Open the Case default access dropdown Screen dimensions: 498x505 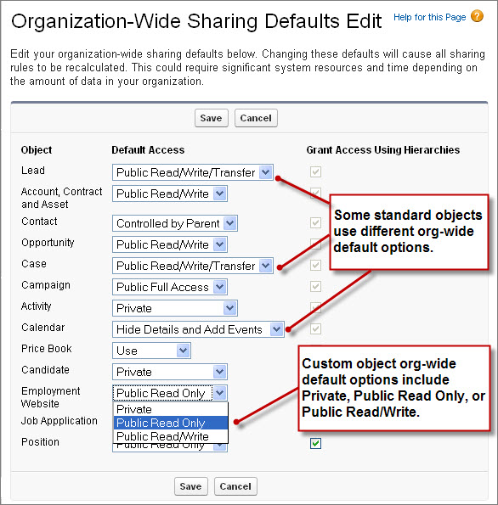click(193, 266)
